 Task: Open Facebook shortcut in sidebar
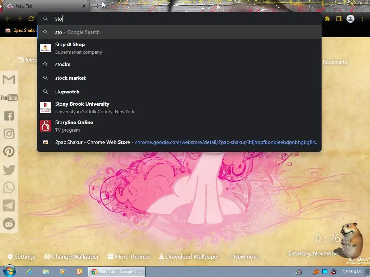tap(9, 116)
